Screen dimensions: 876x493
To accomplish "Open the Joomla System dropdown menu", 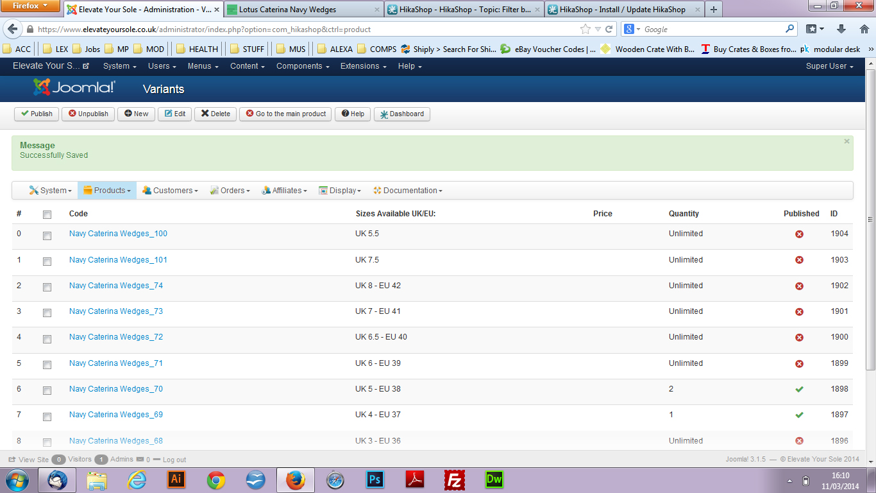I will pyautogui.click(x=119, y=66).
